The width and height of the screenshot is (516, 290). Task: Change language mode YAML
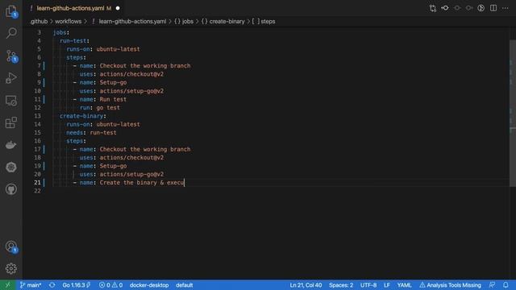point(404,285)
